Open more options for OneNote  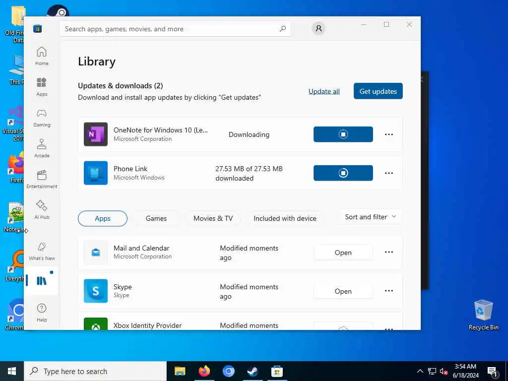[389, 134]
